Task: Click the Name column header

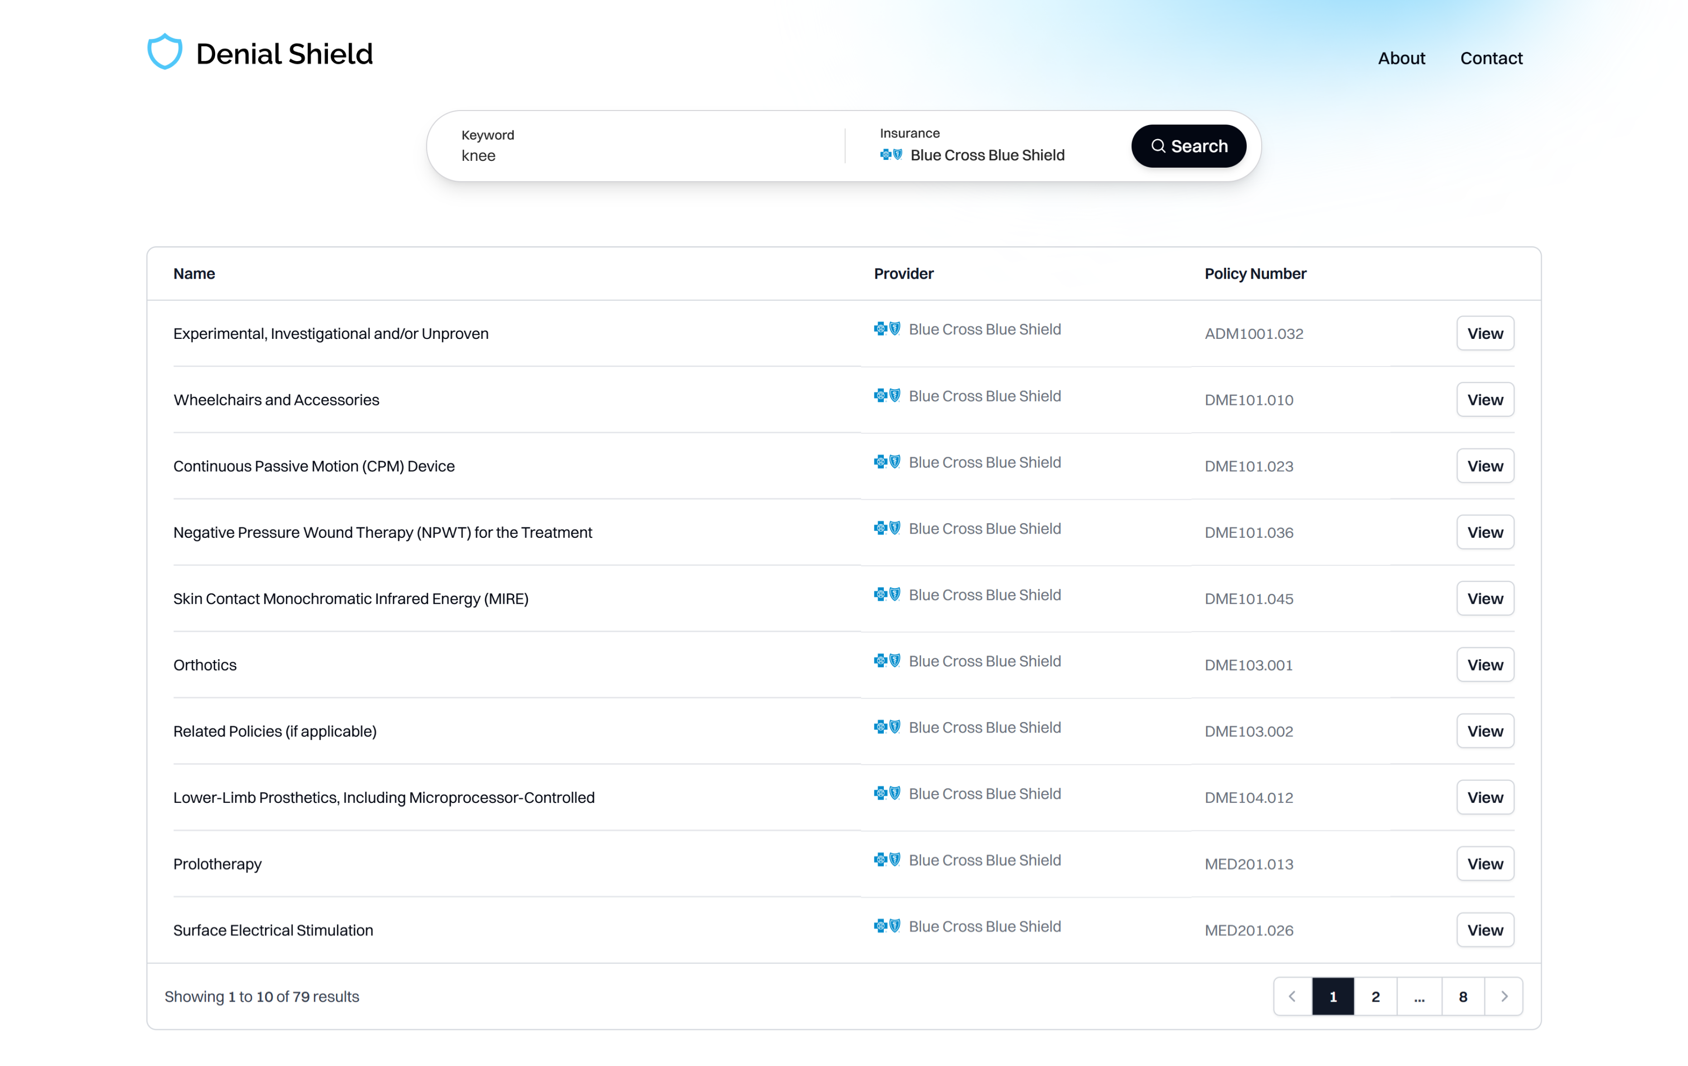Action: point(194,273)
